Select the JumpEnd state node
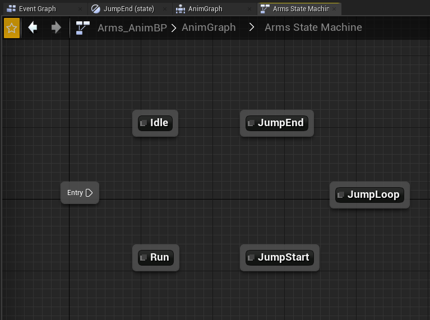This screenshot has height=320, width=430. 277,123
